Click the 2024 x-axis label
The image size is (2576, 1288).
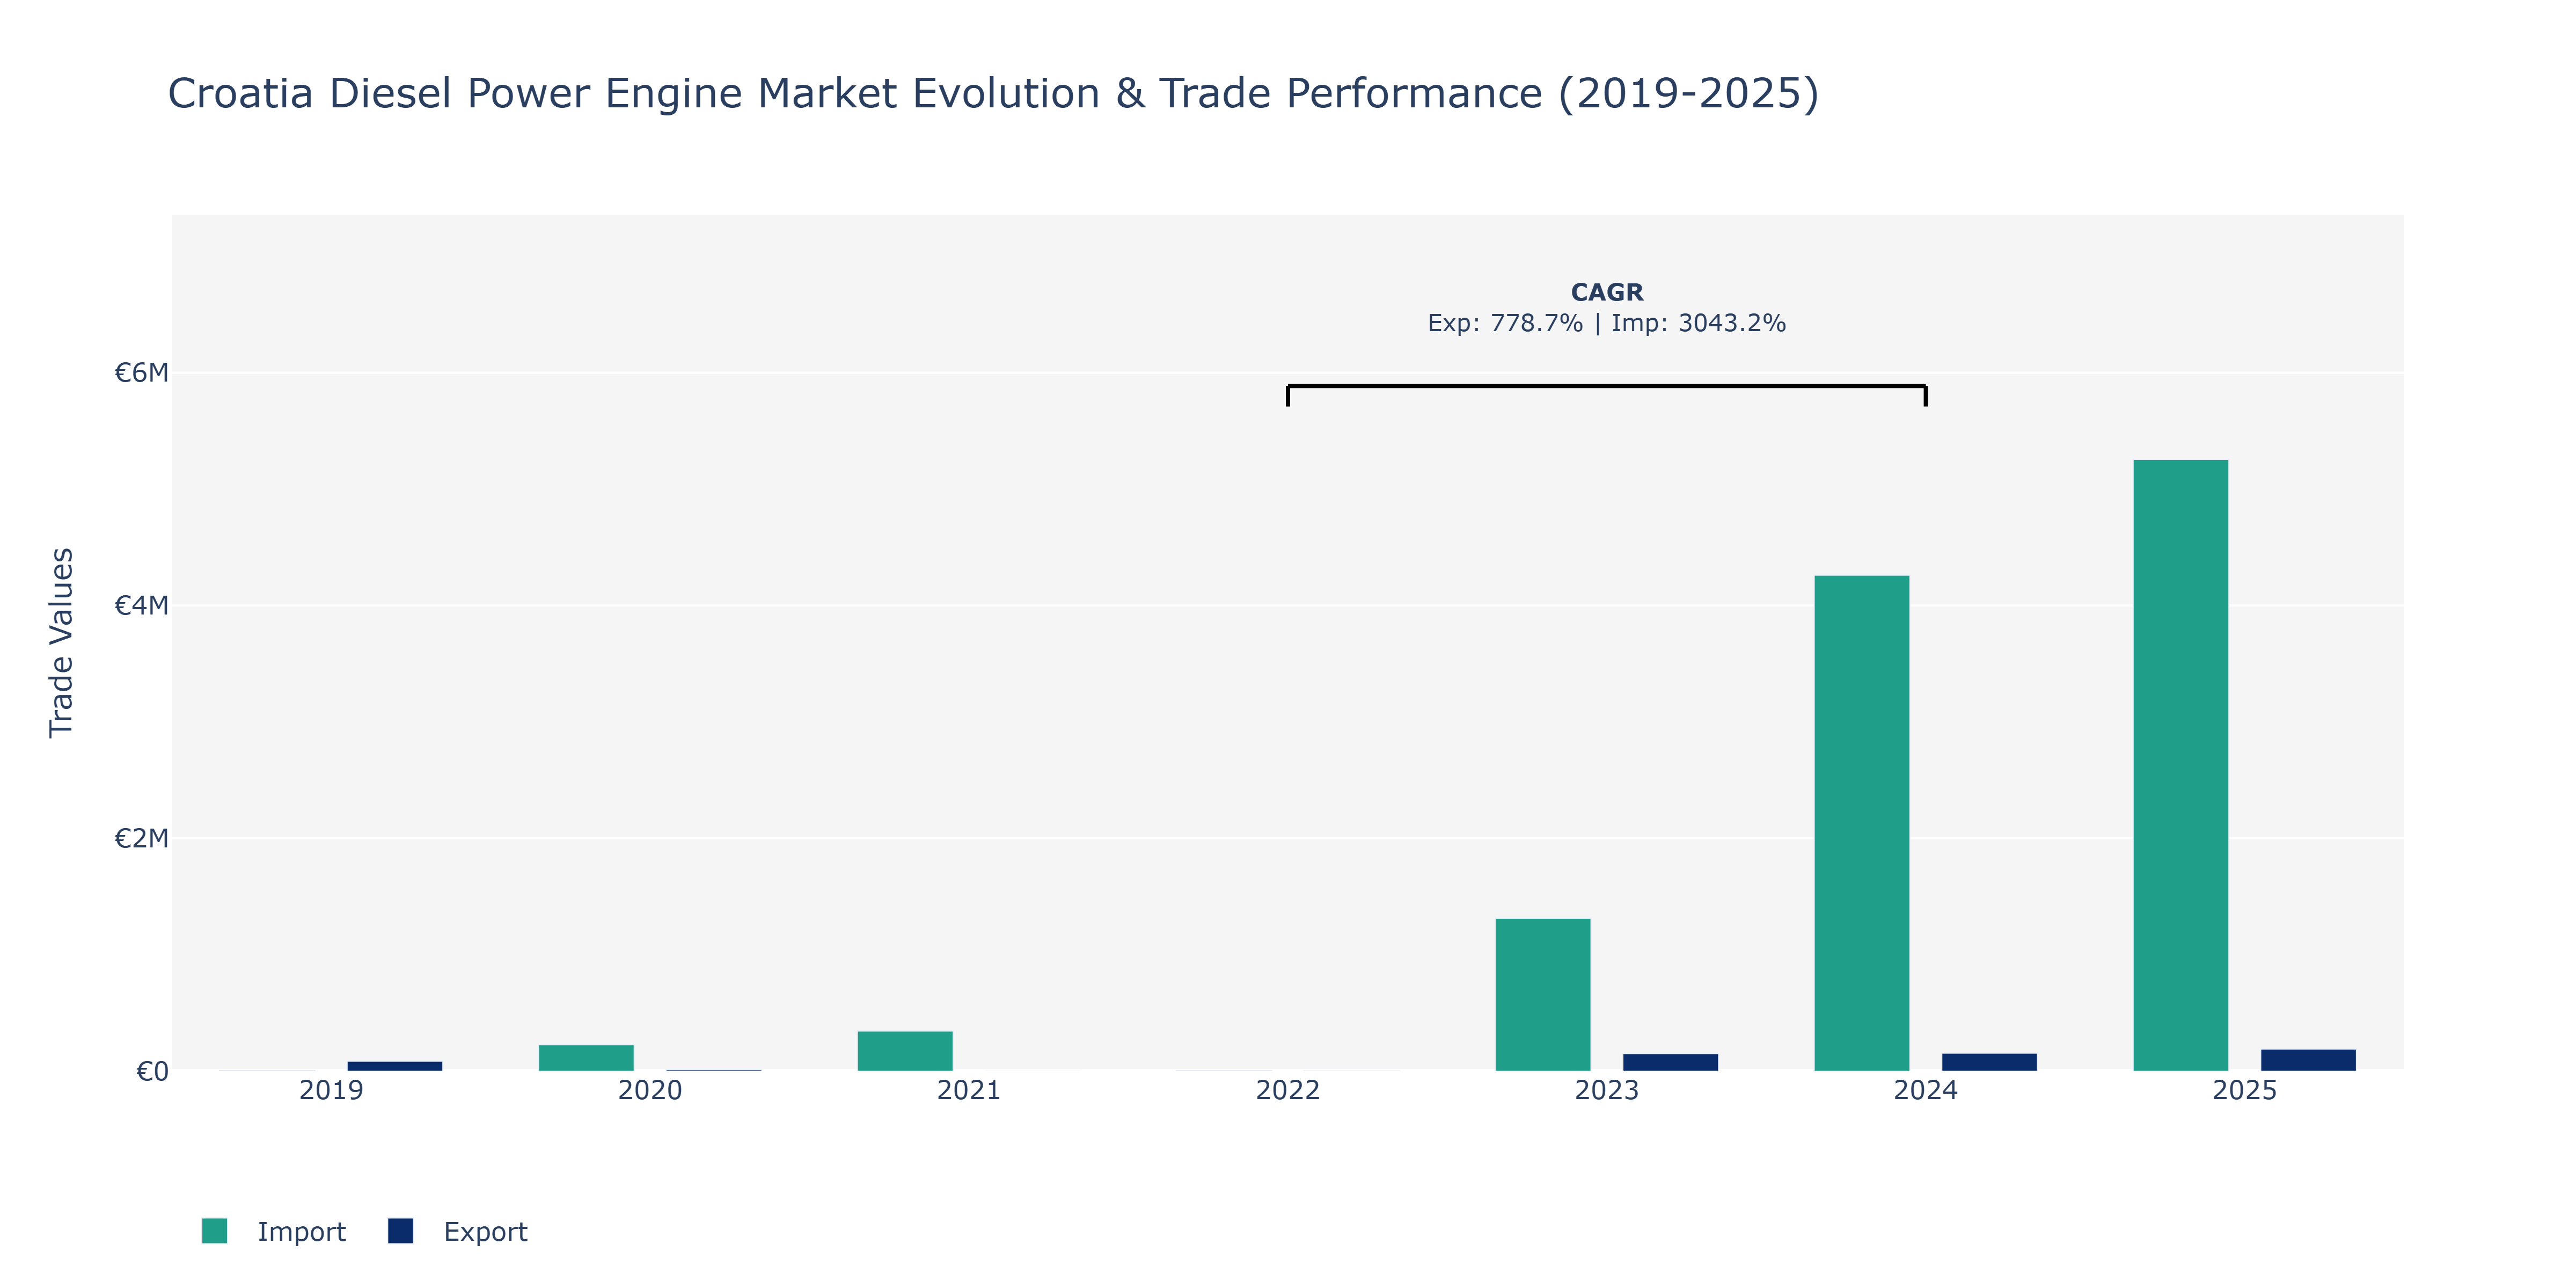(1926, 1090)
